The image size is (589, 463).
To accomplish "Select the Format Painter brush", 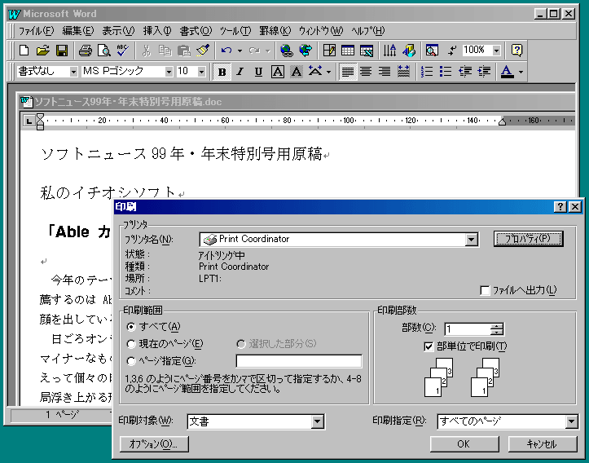I will 203,51.
